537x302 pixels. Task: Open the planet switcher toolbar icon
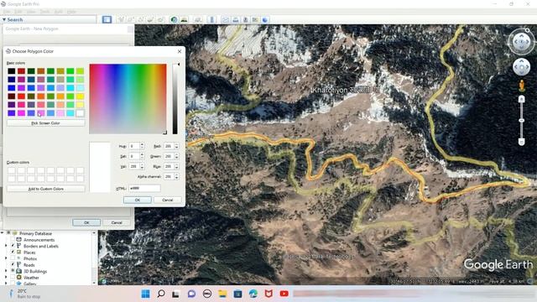pyautogui.click(x=198, y=19)
